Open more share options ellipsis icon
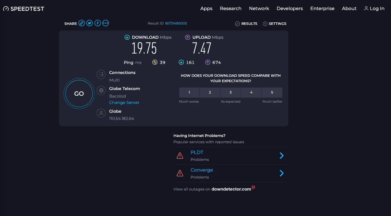 tap(106, 23)
